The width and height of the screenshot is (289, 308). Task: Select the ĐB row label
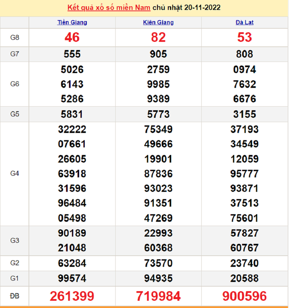coord(15,296)
